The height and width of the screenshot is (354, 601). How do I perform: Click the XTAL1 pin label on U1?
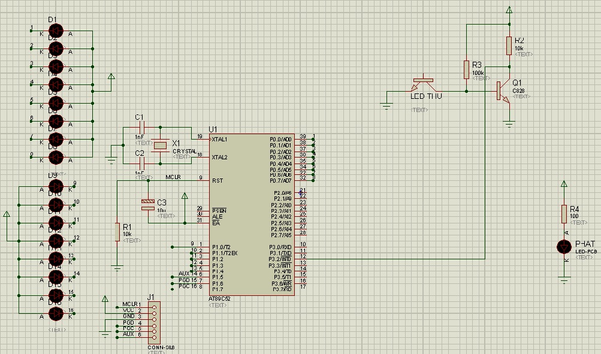pyautogui.click(x=219, y=140)
